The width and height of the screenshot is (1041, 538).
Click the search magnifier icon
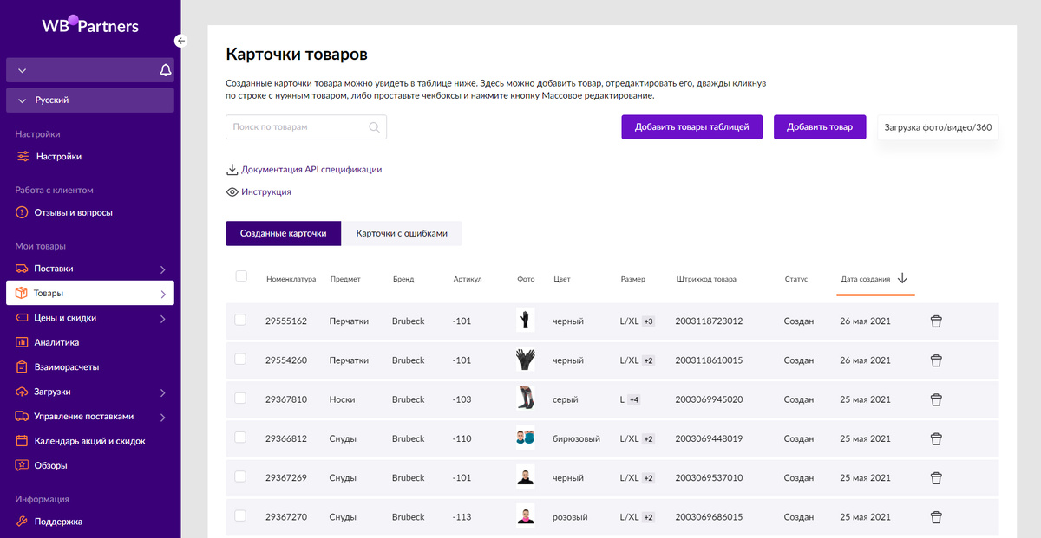(374, 127)
